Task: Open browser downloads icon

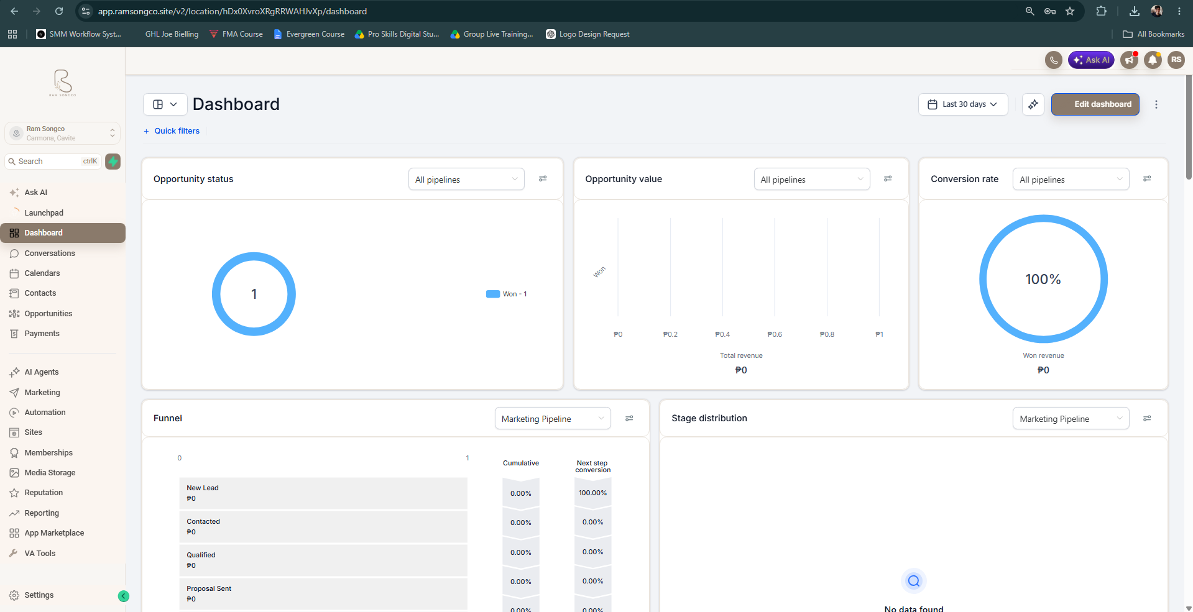Action: point(1135,11)
